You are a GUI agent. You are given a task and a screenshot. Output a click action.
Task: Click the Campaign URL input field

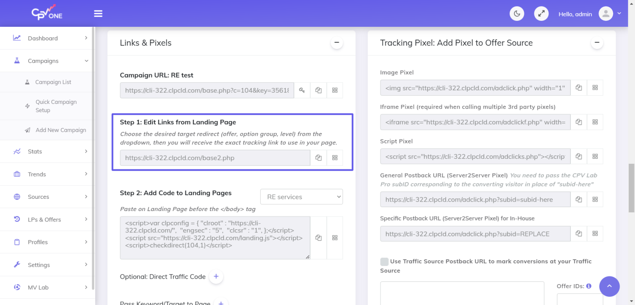[x=207, y=90]
